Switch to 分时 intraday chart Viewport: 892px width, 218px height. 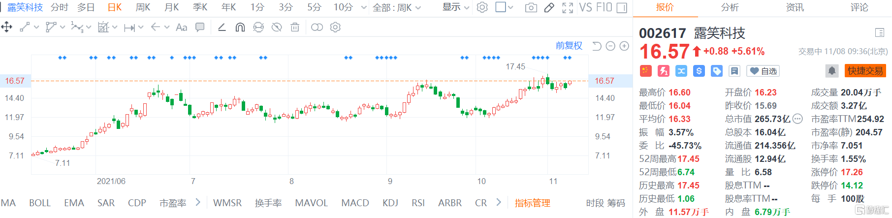(x=59, y=7)
